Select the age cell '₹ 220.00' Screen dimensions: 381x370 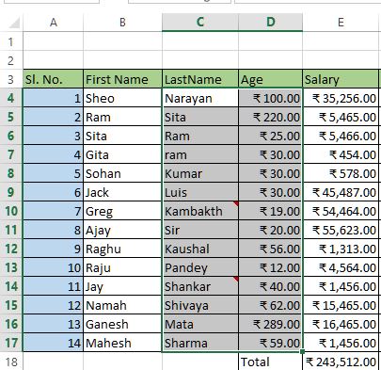click(271, 117)
